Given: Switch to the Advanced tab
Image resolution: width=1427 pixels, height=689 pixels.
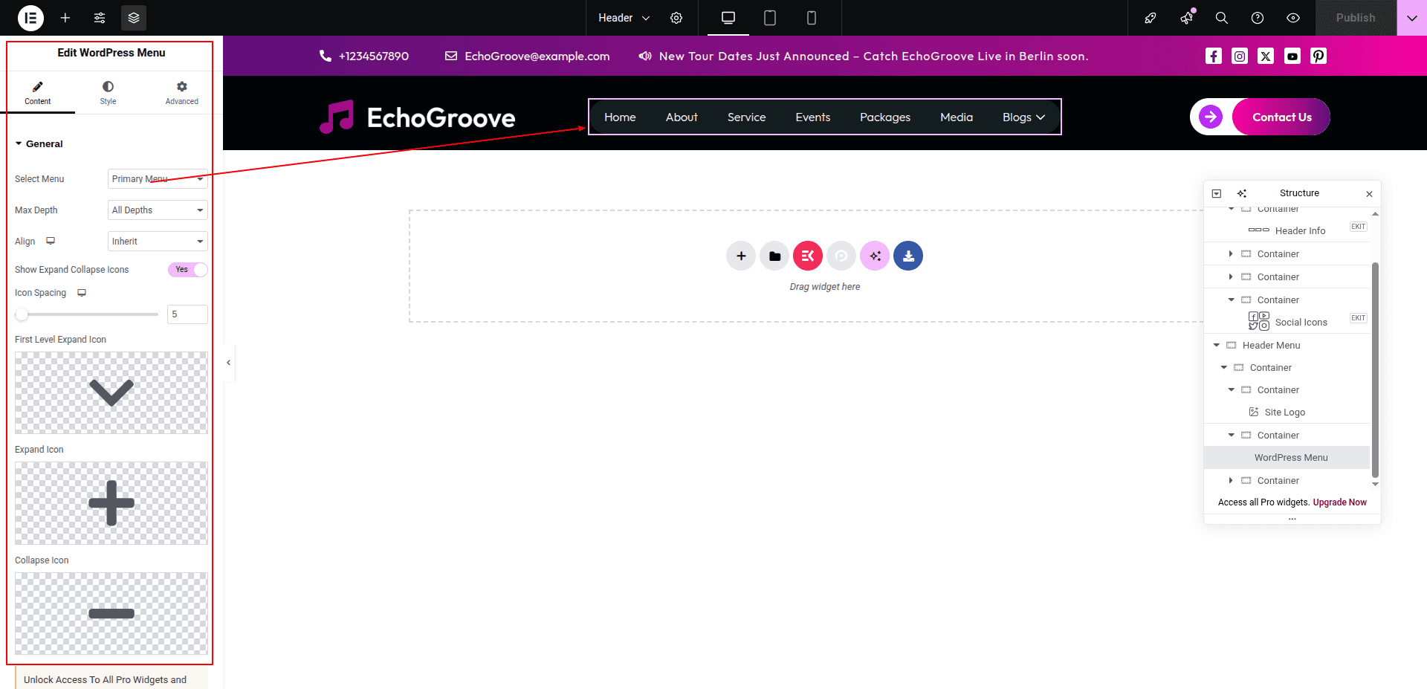Looking at the screenshot, I should pyautogui.click(x=181, y=93).
